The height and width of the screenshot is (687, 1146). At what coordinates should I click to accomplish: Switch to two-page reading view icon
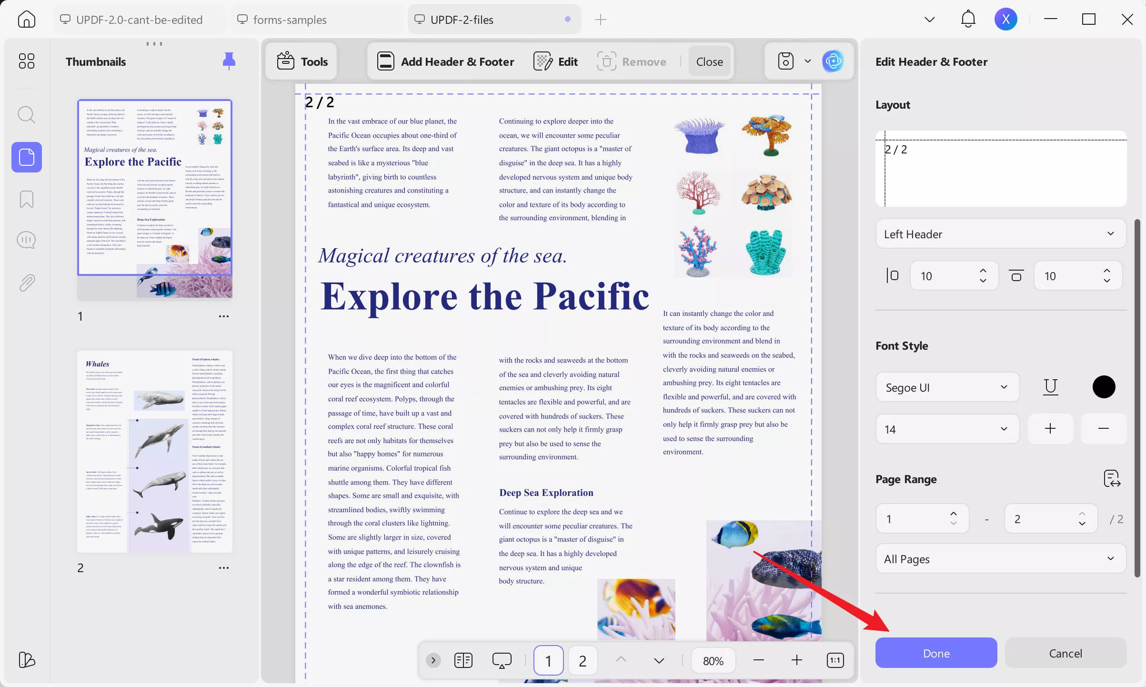click(x=463, y=660)
